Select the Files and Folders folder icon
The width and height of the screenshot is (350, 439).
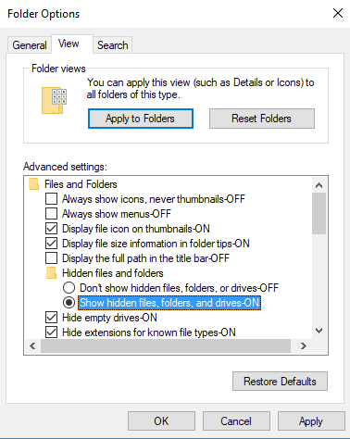[33, 184]
